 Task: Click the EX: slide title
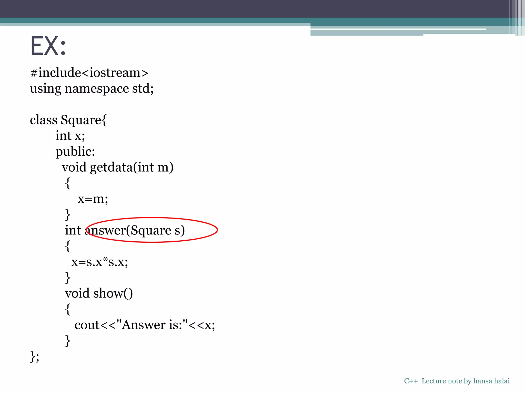pos(48,46)
